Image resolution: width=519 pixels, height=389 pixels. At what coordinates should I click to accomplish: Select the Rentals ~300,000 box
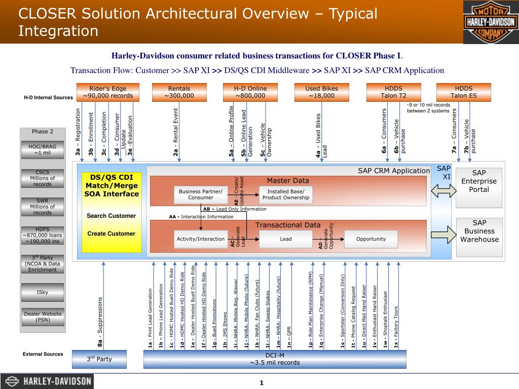pyautogui.click(x=179, y=92)
